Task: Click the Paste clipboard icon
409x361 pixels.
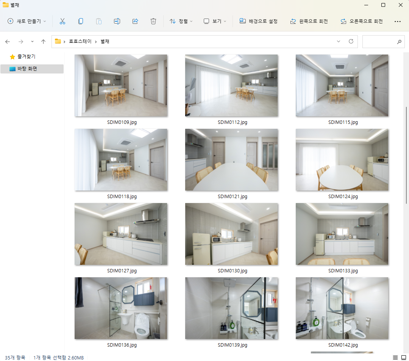Action: pyautogui.click(x=98, y=21)
